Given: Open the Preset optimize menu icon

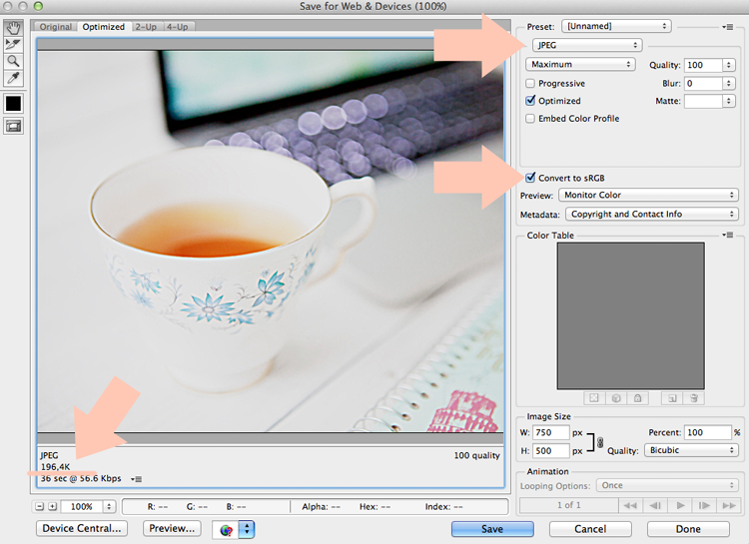Looking at the screenshot, I should coord(727,27).
